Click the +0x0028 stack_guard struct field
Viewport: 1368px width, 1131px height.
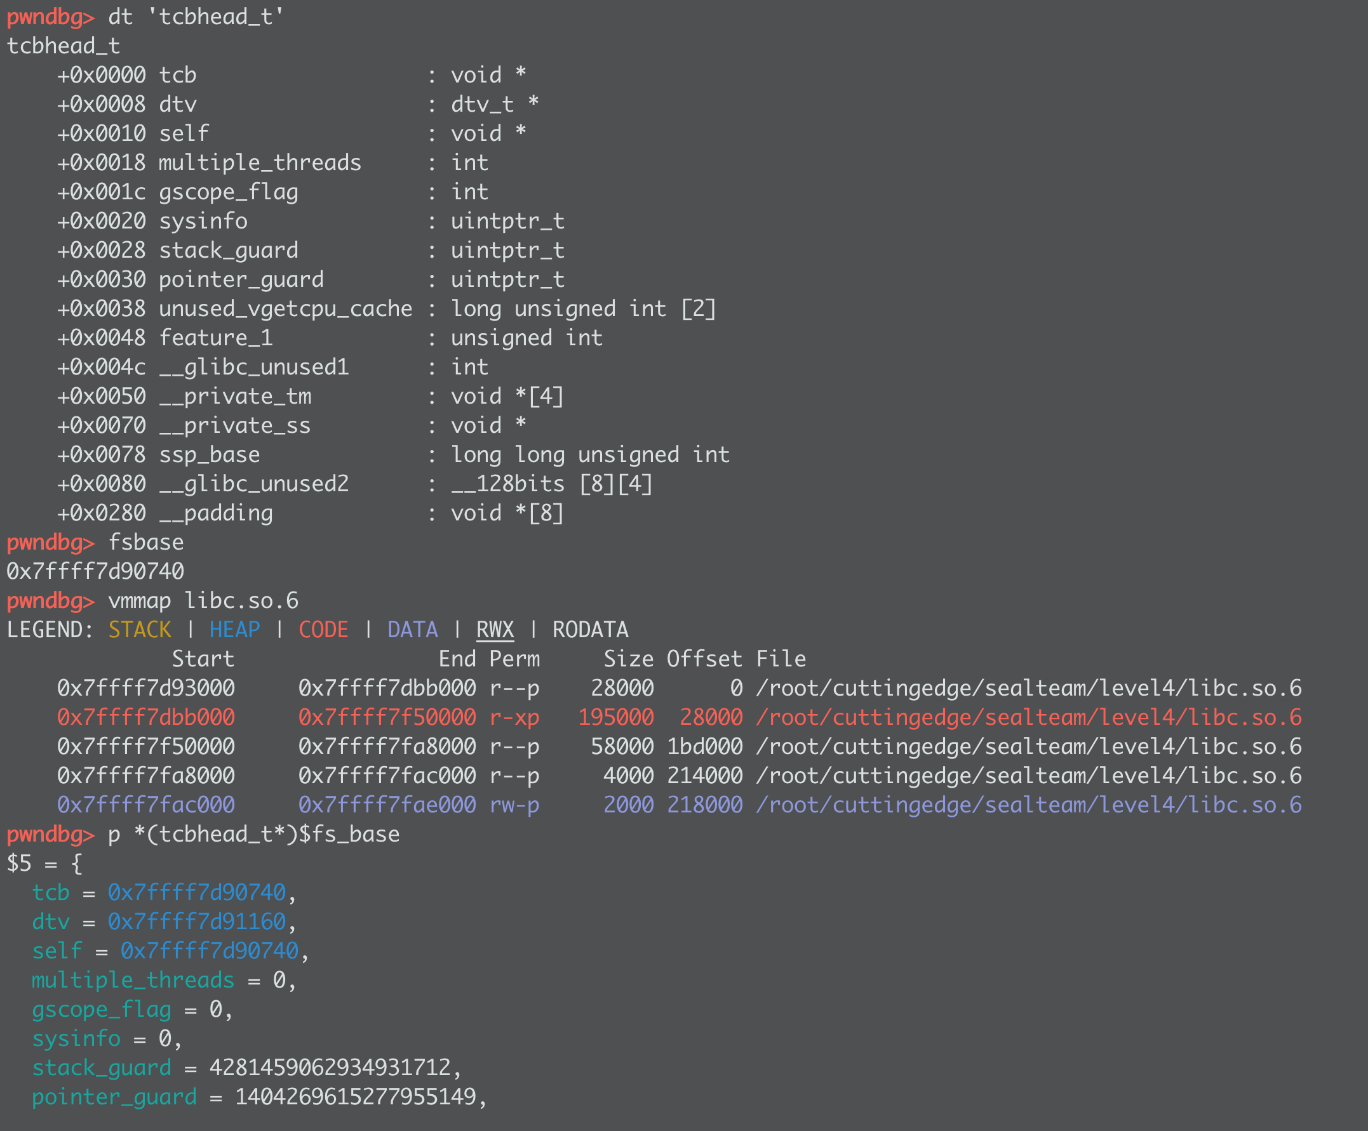click(229, 250)
